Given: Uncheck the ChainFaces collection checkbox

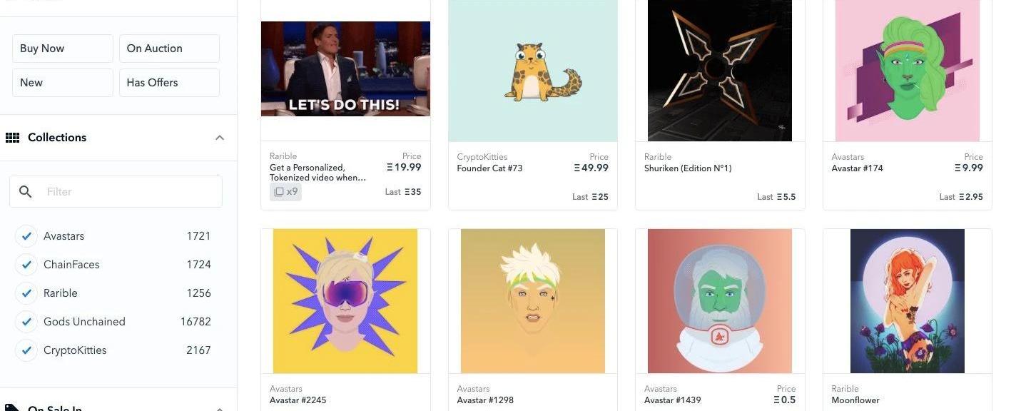Looking at the screenshot, I should [26, 265].
